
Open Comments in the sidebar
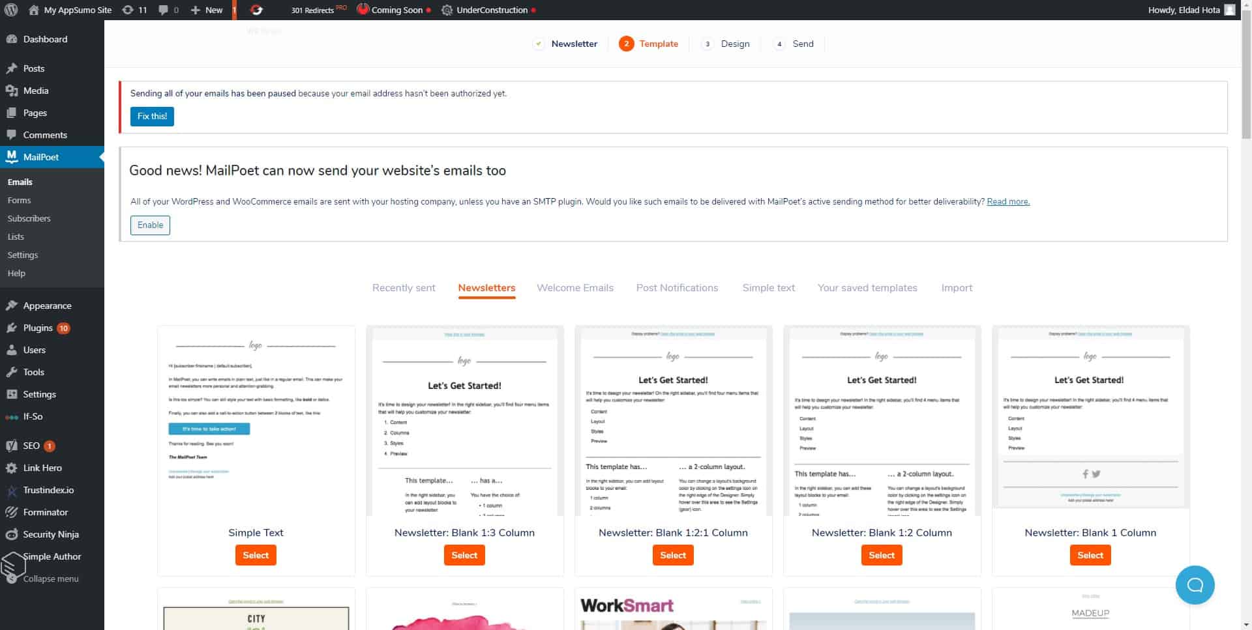pos(52,135)
